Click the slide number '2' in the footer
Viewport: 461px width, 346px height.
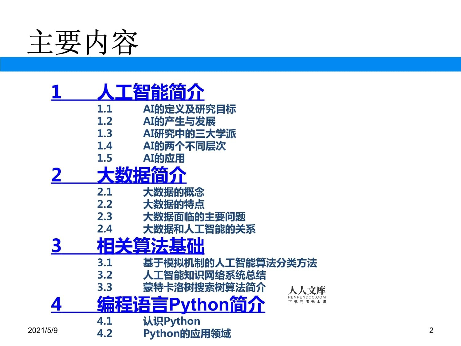point(431,330)
